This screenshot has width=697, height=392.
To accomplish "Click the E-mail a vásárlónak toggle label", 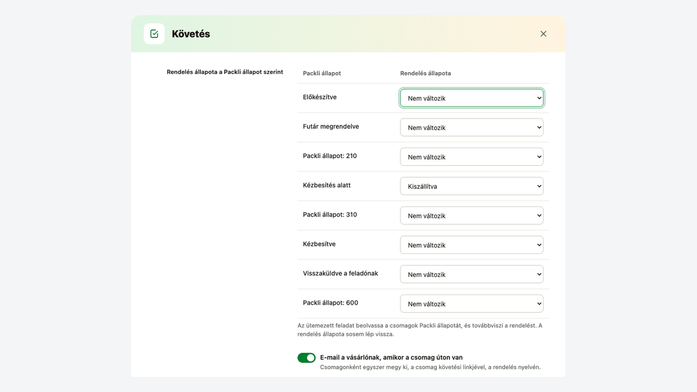I will click(x=391, y=357).
